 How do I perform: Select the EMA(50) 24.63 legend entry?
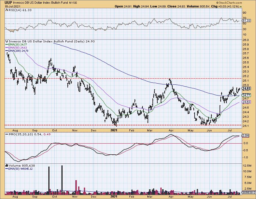coord(16,48)
